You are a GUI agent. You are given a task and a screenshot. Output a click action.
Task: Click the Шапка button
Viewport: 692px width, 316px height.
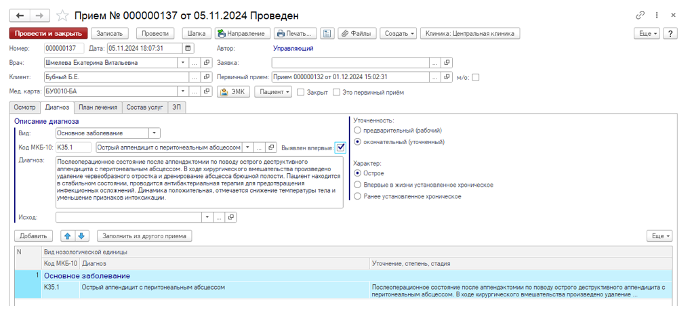197,34
